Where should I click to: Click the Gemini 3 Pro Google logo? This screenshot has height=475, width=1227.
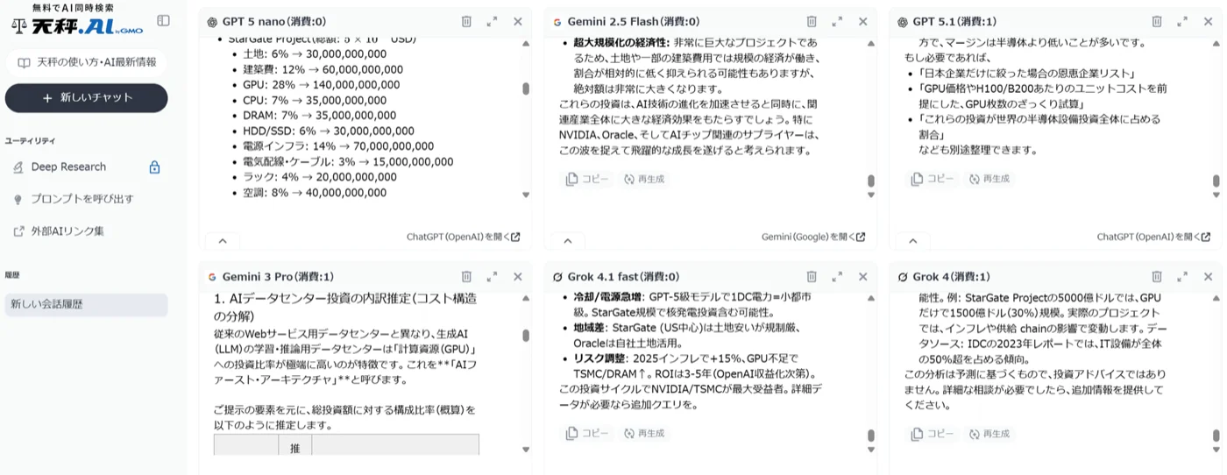click(212, 276)
